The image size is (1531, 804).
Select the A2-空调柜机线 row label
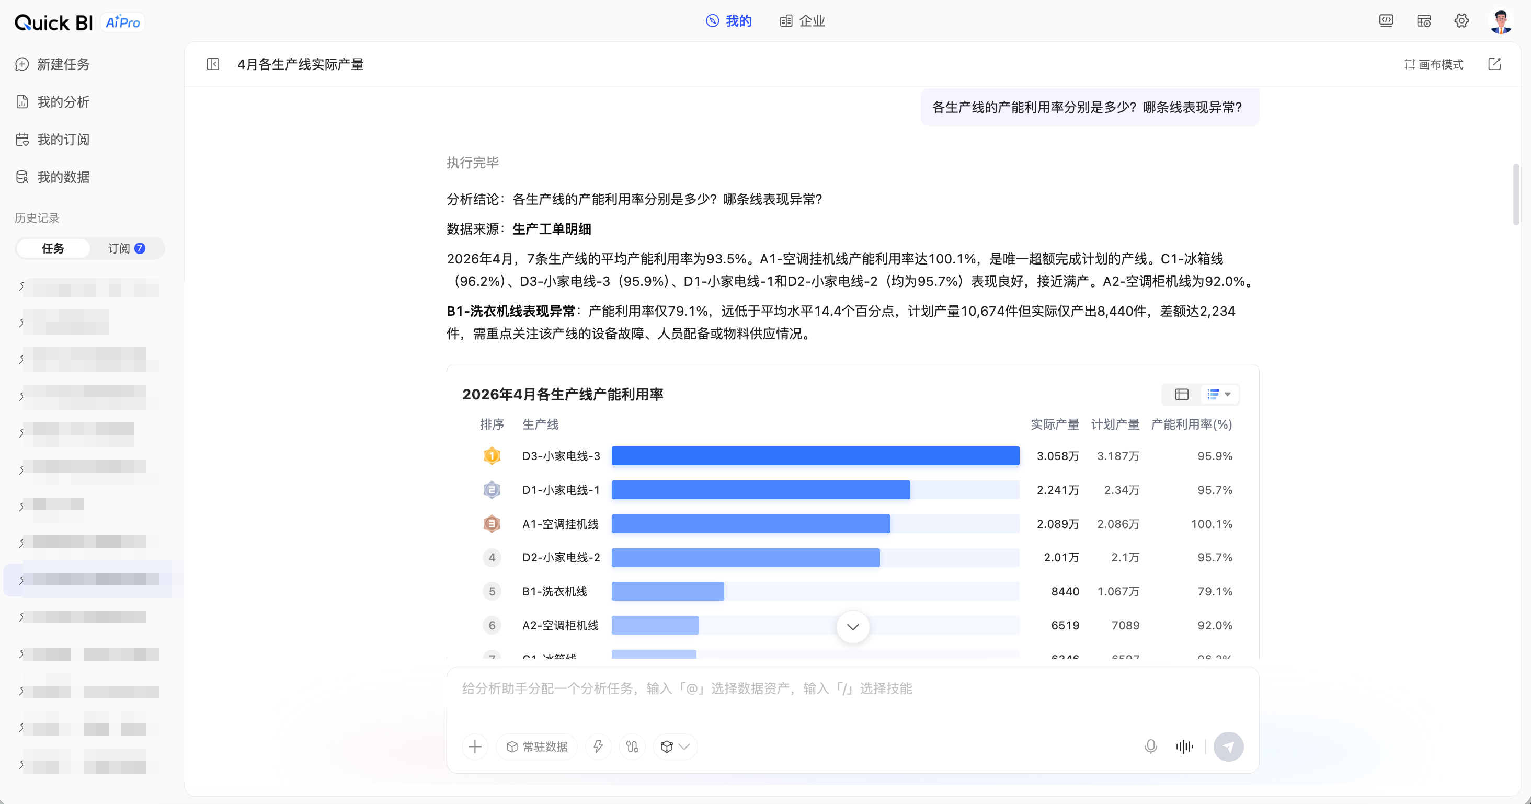pyautogui.click(x=561, y=625)
